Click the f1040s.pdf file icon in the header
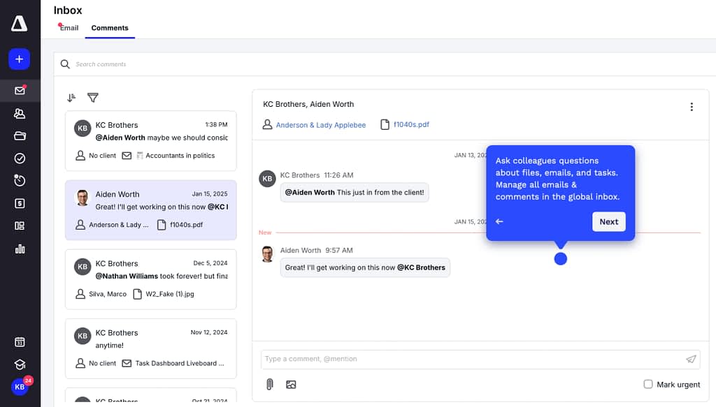Viewport: 716px width, 407px height. [385, 124]
